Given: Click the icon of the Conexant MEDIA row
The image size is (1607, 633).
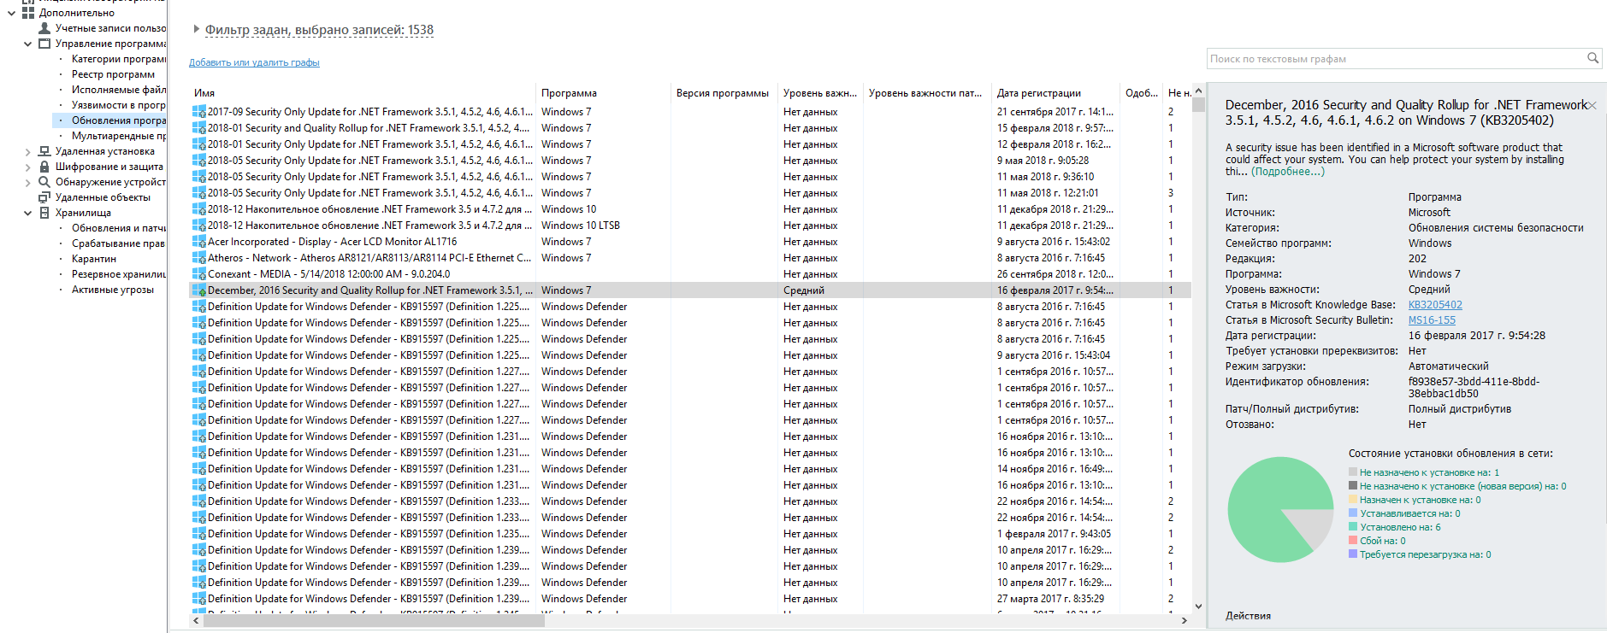Looking at the screenshot, I should coord(199,274).
